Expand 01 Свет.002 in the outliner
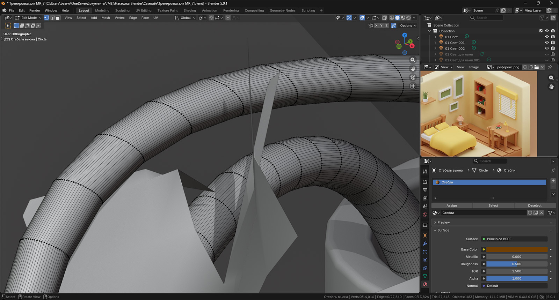 coord(435,48)
